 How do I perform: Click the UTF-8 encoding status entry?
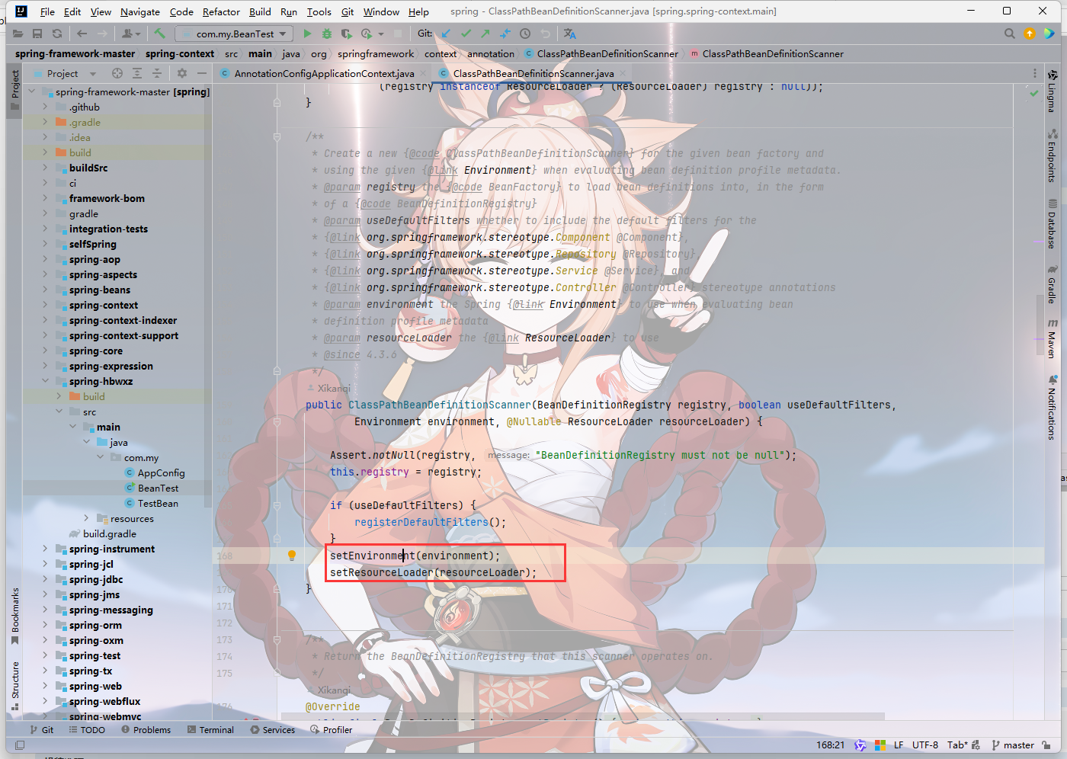point(925,745)
